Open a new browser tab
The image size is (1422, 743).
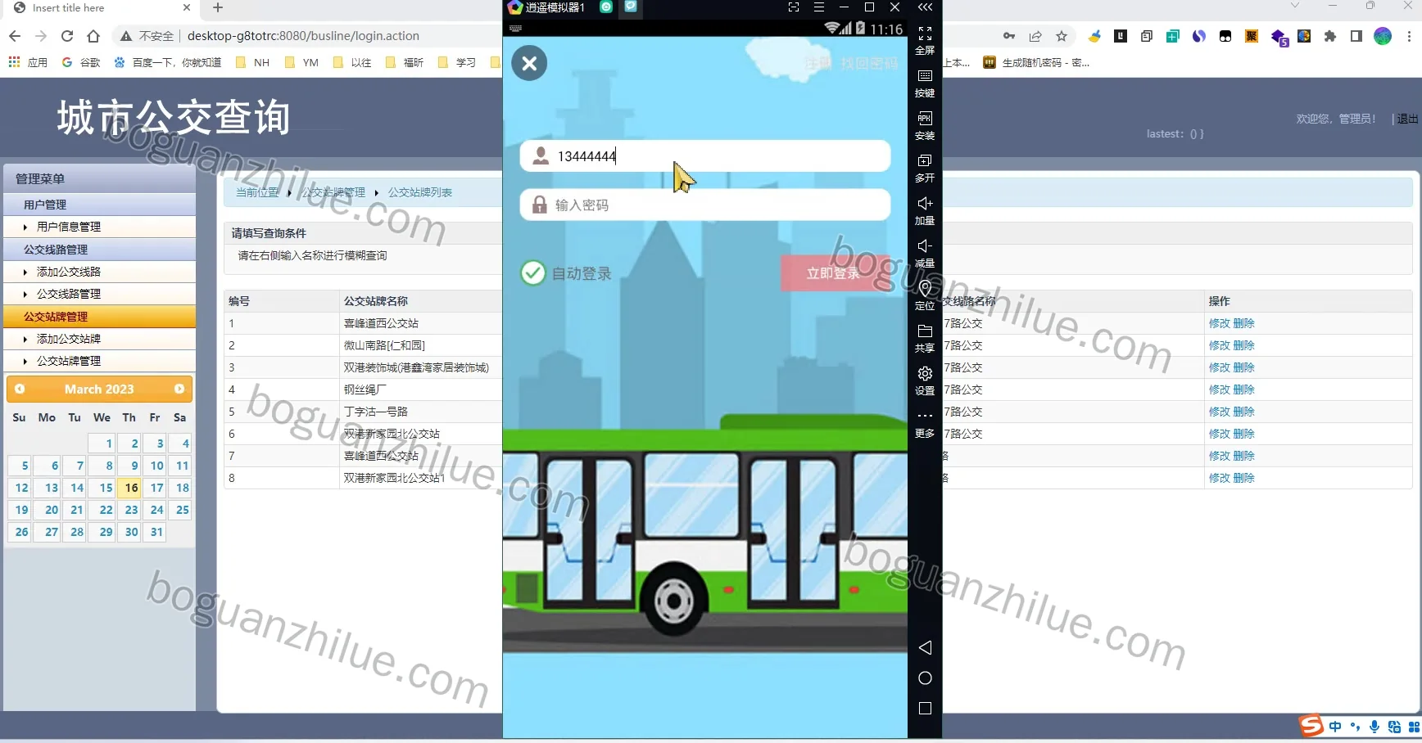(x=218, y=8)
